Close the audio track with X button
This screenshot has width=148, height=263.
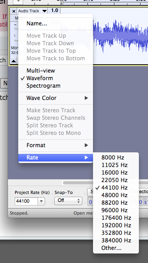tap(14, 11)
